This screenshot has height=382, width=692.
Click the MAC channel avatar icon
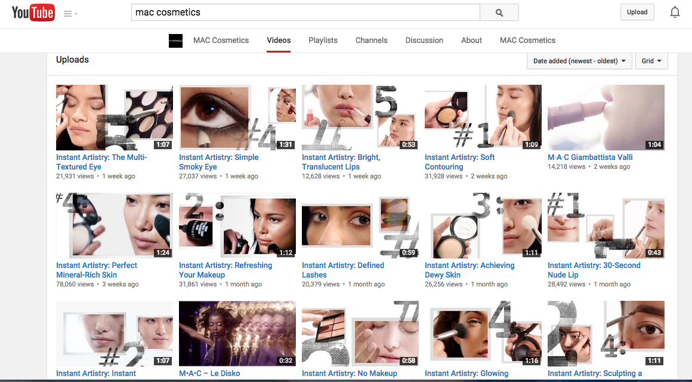[175, 41]
